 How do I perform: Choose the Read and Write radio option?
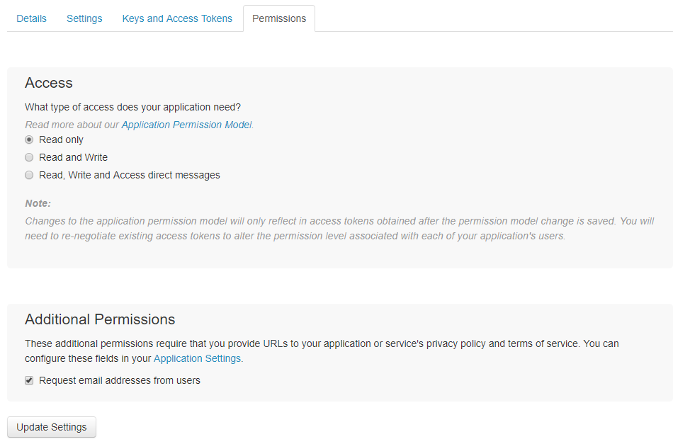29,157
